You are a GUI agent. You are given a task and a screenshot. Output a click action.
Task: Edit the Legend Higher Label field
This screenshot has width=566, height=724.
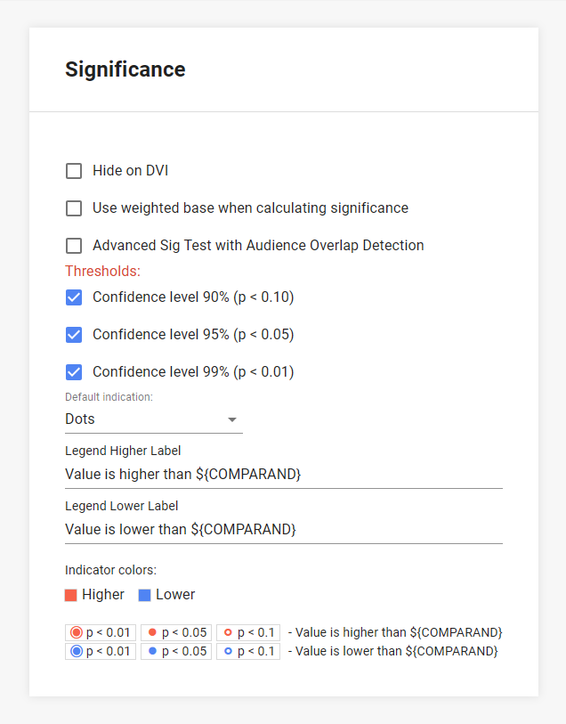point(283,475)
